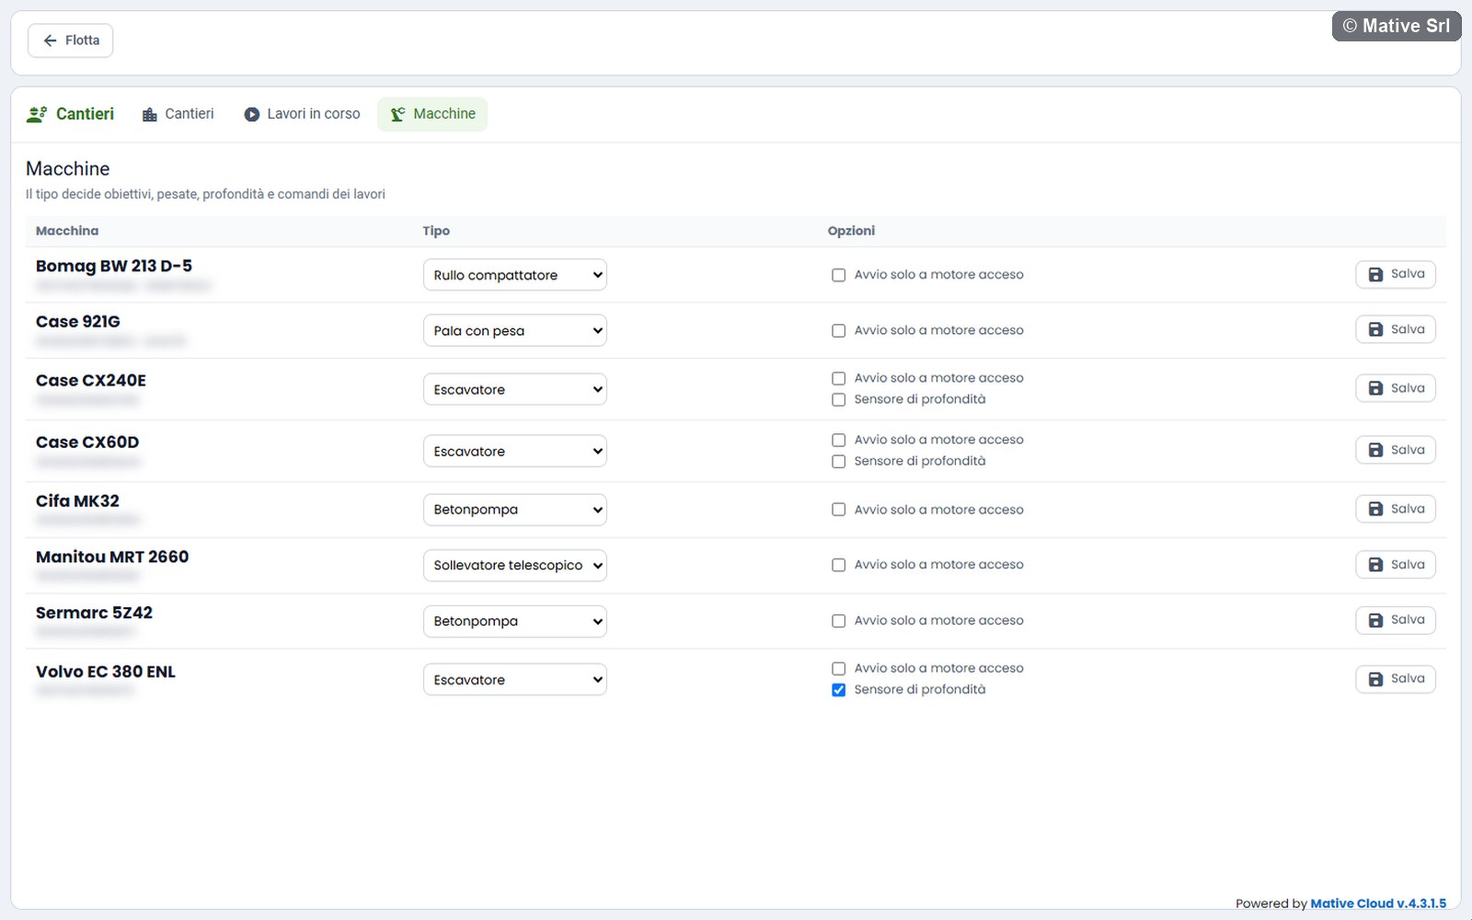
Task: Open the Escavatore dropdown for Case CX240E
Action: [x=514, y=389]
